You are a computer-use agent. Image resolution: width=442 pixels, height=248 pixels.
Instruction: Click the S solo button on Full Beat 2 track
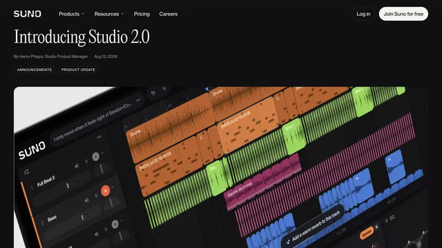(86, 161)
